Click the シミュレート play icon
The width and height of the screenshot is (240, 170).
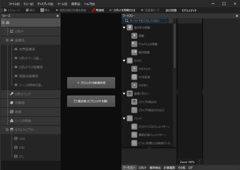pyautogui.click(x=6, y=10)
